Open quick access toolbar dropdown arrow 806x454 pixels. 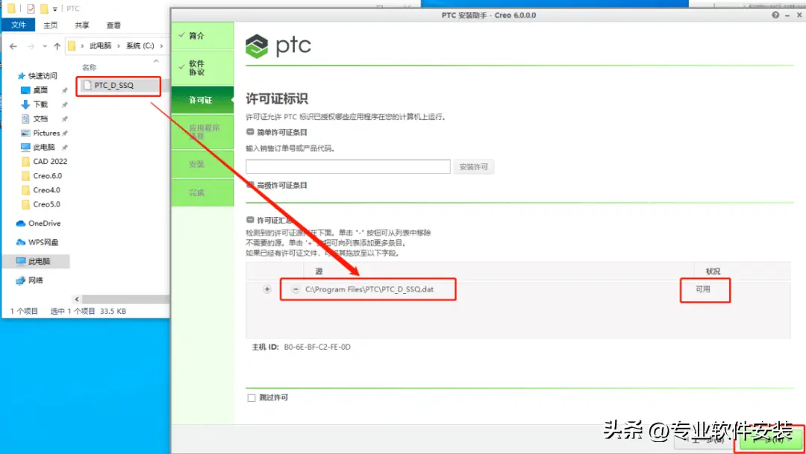click(55, 9)
